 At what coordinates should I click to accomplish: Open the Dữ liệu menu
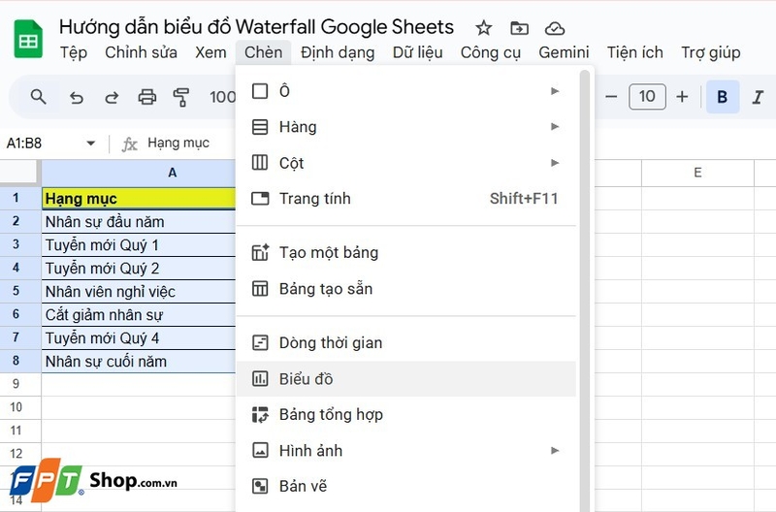[x=418, y=52]
